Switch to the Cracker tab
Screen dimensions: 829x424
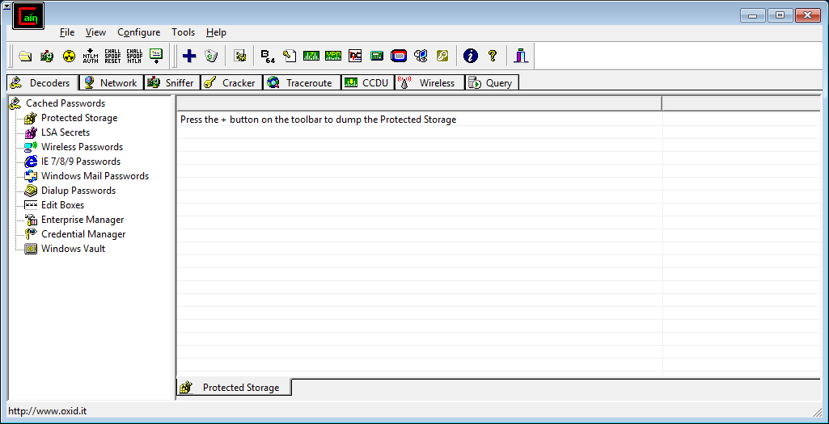coord(231,83)
